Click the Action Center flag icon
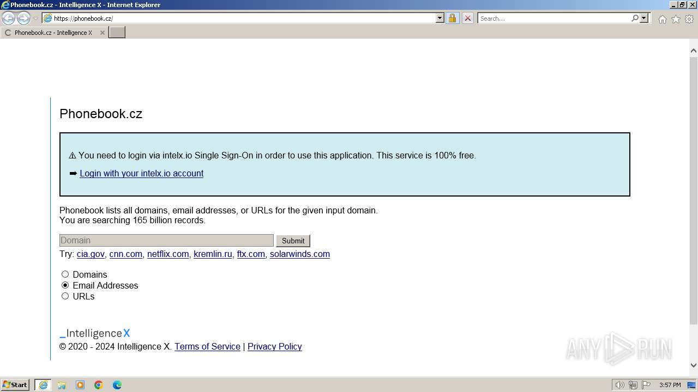 646,385
